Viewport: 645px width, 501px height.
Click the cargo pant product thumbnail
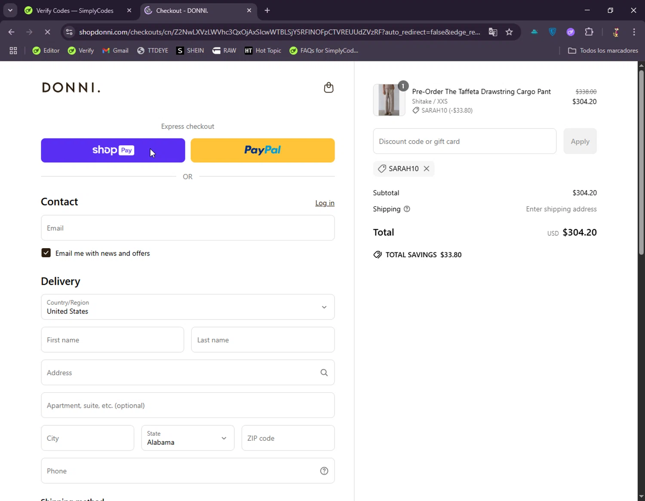(x=389, y=100)
